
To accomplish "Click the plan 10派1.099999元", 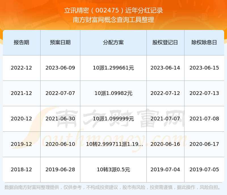I will [x=113, y=119].
